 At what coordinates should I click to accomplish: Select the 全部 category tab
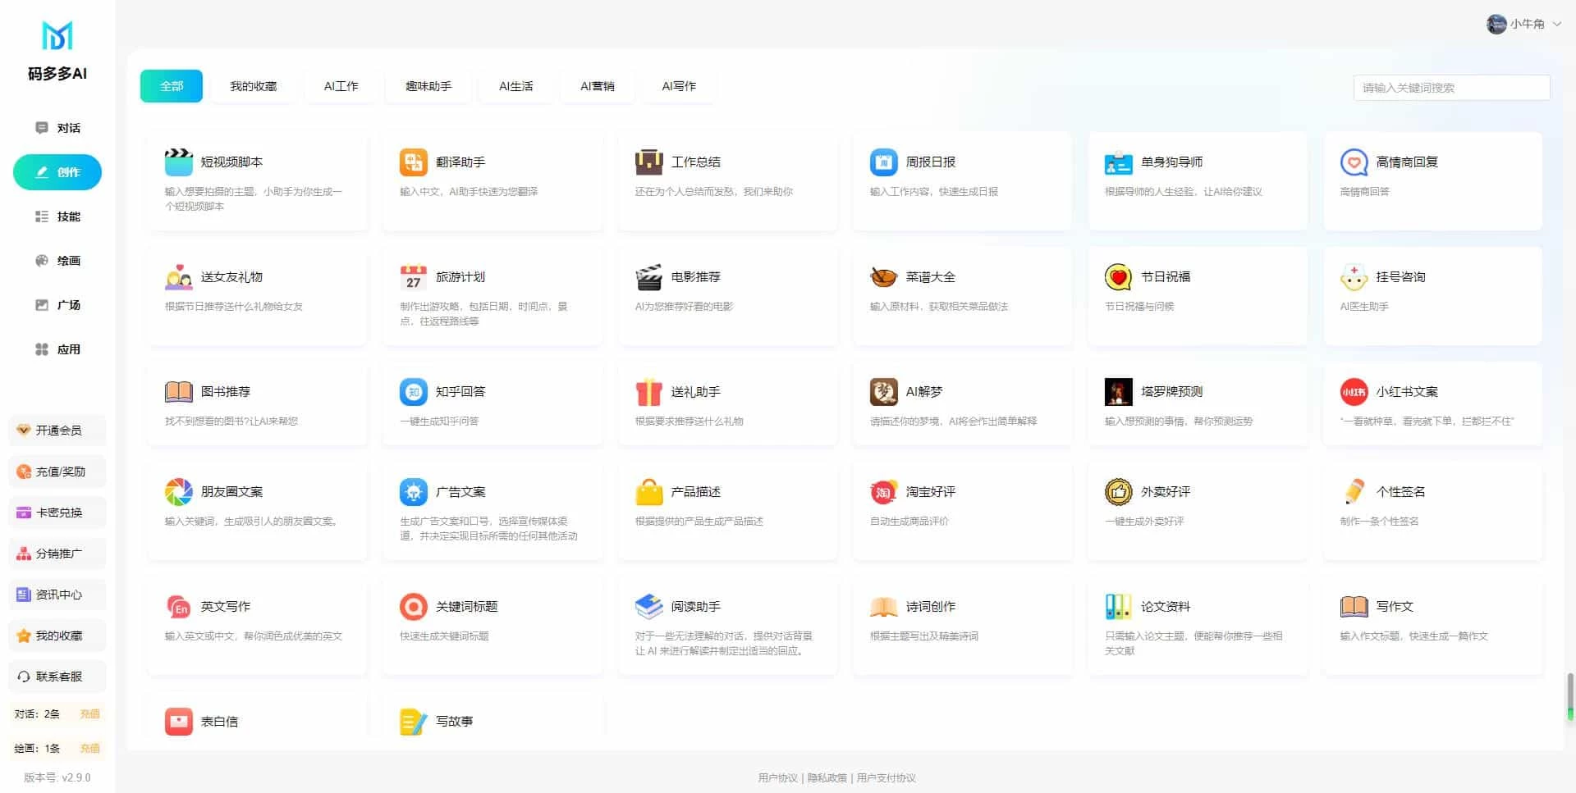(172, 86)
